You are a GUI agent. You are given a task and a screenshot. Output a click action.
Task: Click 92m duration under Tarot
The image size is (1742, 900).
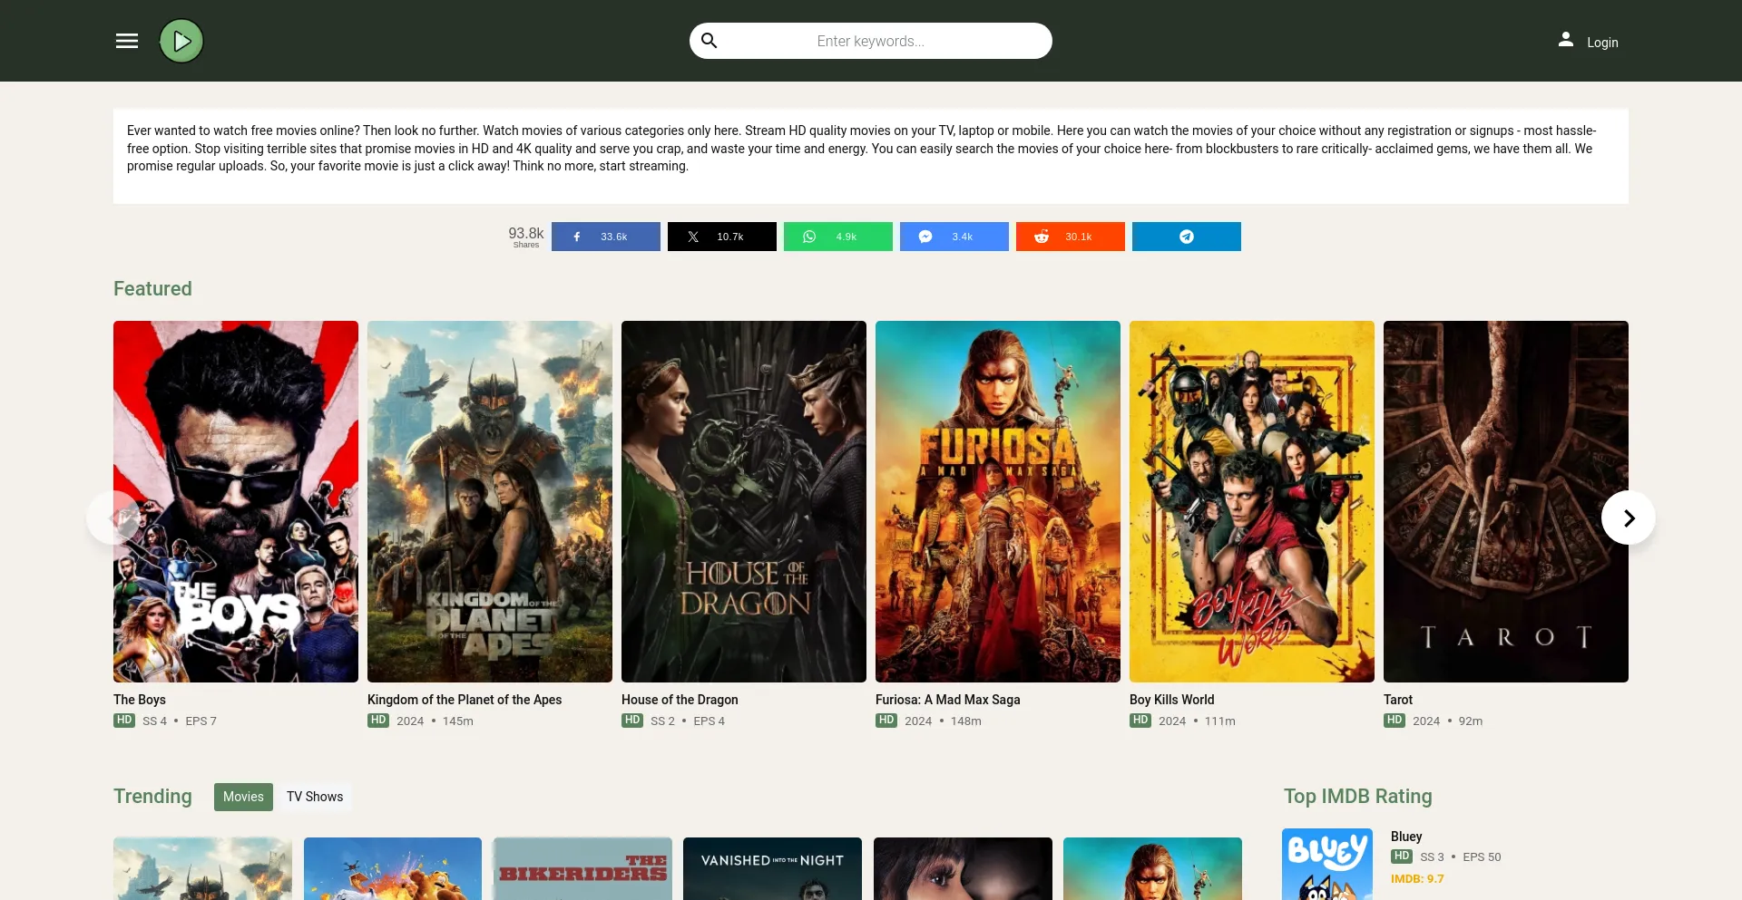pyautogui.click(x=1471, y=721)
